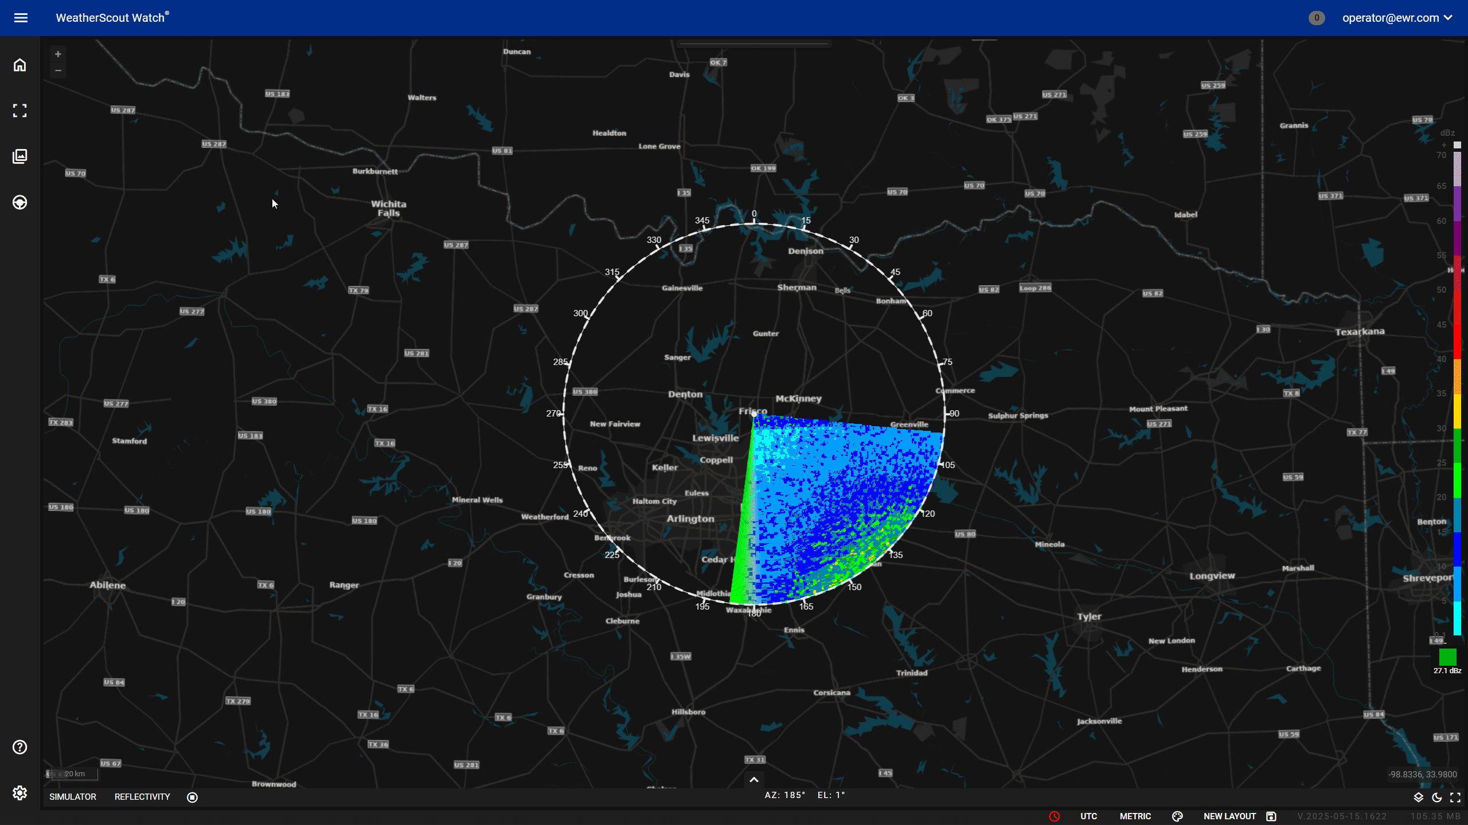Open the Home view in the sidebar
1468x825 pixels.
point(19,65)
